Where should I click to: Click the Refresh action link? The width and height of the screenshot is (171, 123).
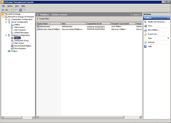coord(151,42)
